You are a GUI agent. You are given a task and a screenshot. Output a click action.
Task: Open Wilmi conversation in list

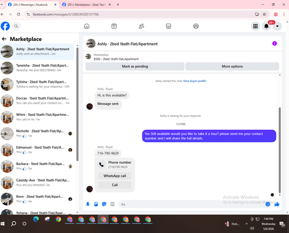37,117
